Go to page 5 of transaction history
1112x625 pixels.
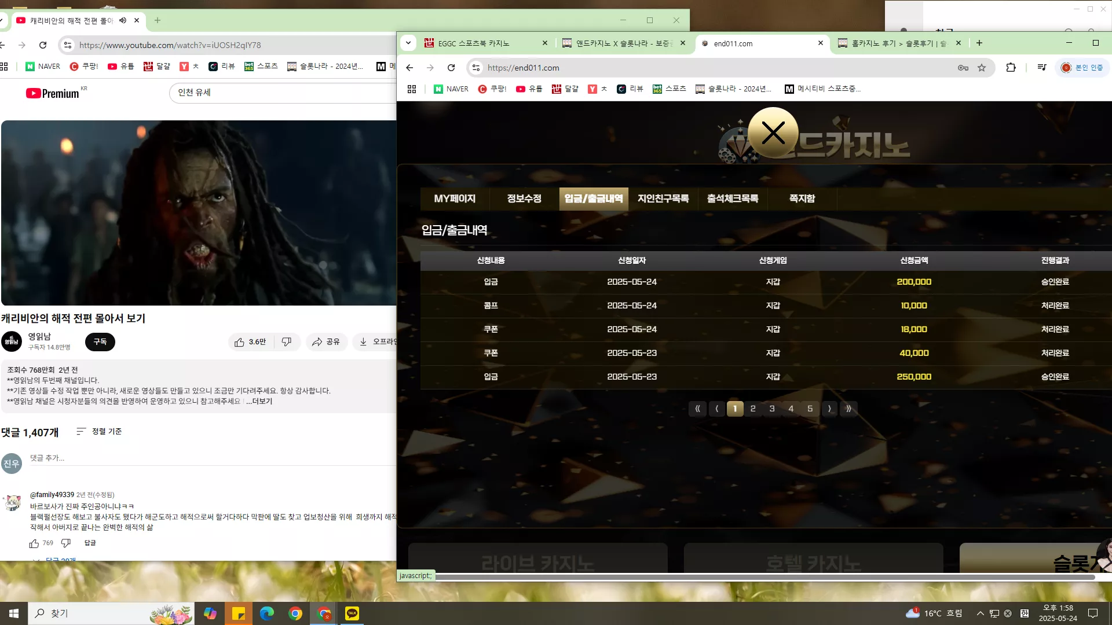(x=810, y=409)
